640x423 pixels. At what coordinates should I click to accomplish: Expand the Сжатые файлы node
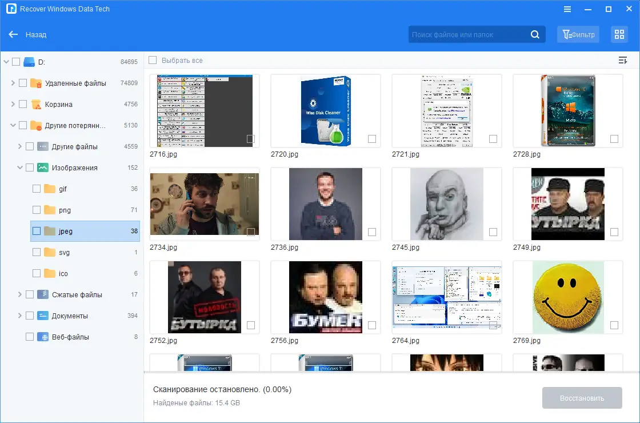click(19, 294)
